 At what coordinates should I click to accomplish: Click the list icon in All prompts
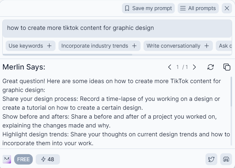coord(183,8)
